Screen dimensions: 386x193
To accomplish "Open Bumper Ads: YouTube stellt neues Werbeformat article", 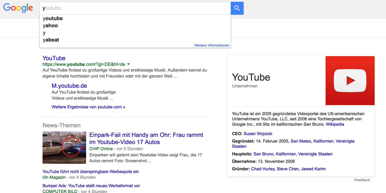I will click(91, 186).
